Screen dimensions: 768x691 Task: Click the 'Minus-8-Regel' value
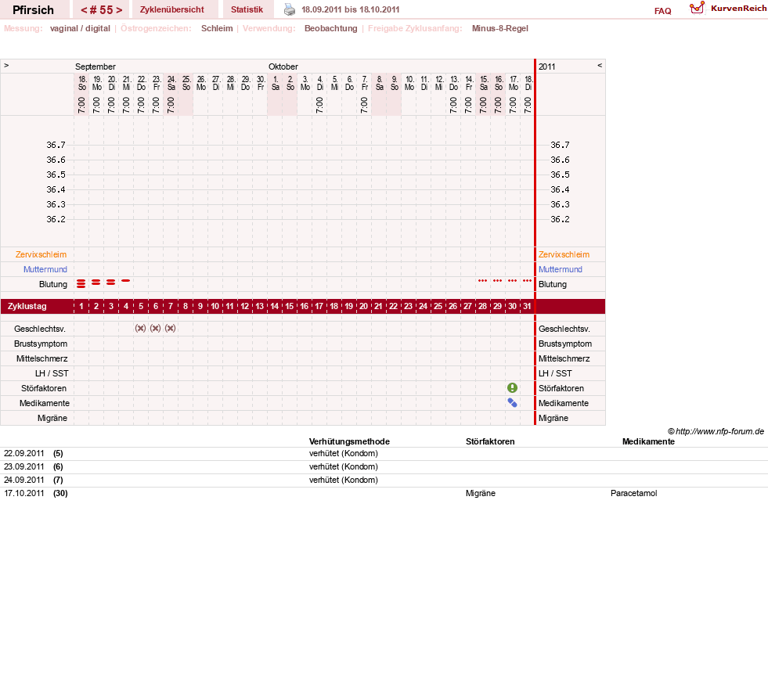point(500,28)
